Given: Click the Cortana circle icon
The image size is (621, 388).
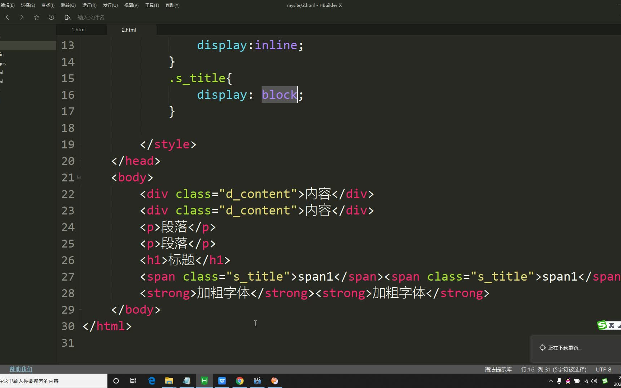Looking at the screenshot, I should [x=116, y=381].
